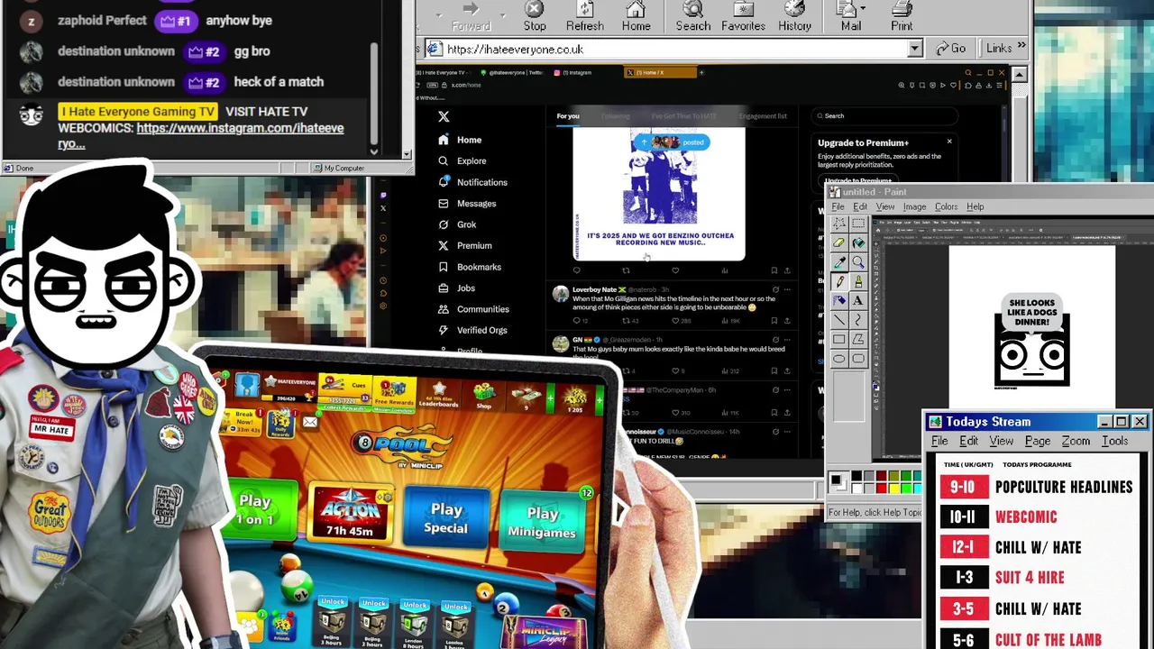Select the Paint Line tool

[839, 319]
